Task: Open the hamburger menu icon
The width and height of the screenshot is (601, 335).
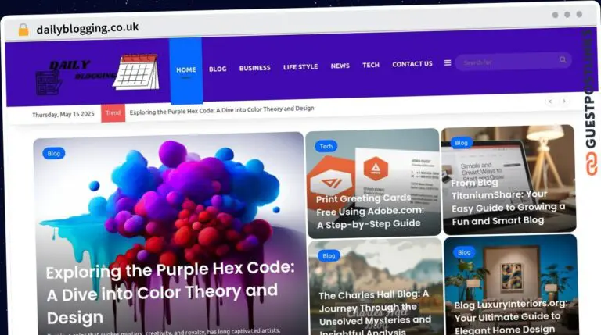Action: pyautogui.click(x=448, y=62)
